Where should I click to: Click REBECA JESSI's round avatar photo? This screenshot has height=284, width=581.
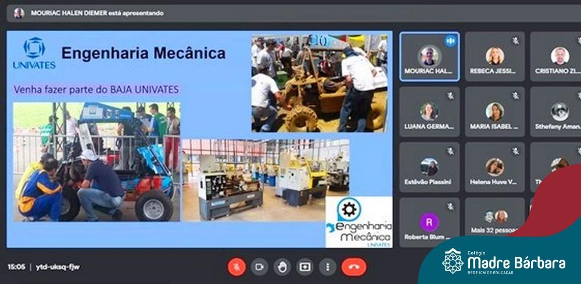494,56
